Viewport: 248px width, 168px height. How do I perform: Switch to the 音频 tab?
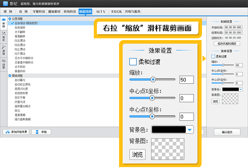(23, 12)
